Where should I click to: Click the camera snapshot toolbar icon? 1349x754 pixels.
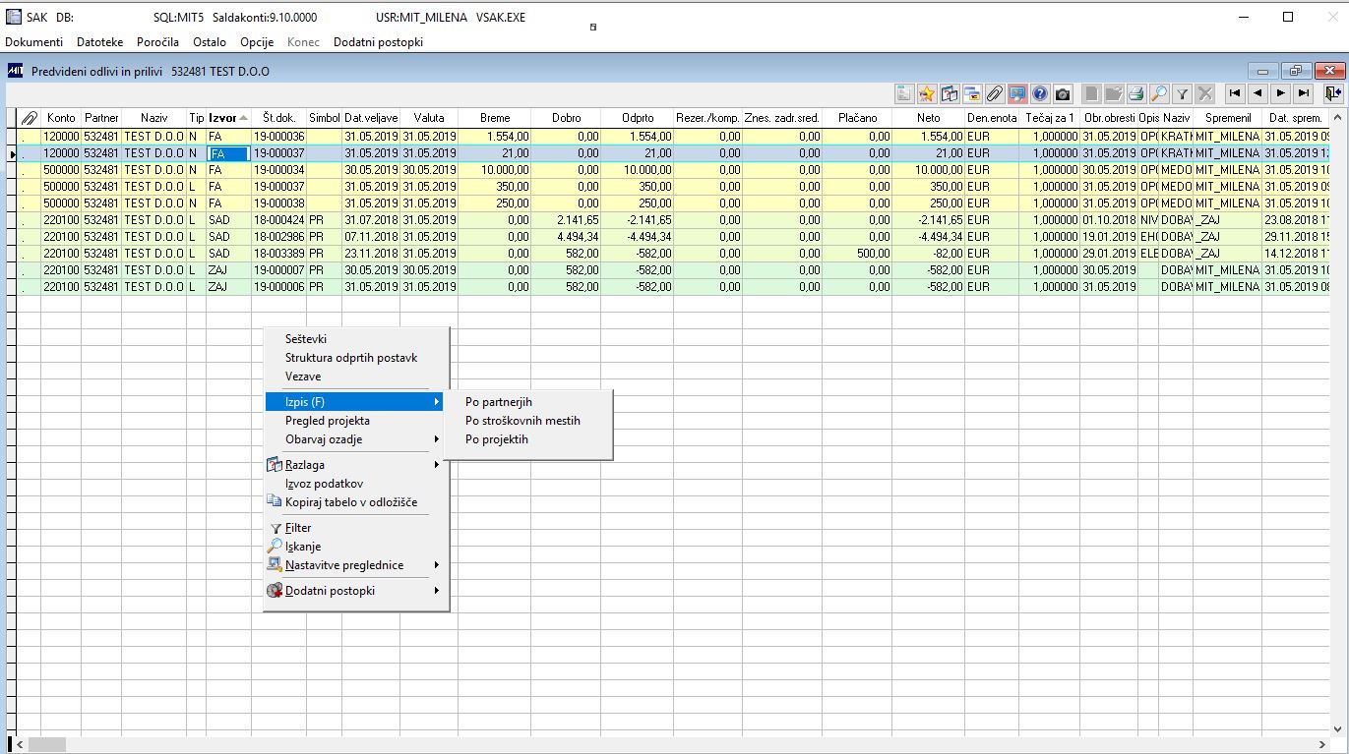coord(1063,93)
